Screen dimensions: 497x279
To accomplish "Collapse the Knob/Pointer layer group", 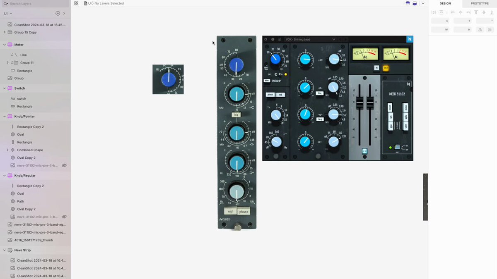I will (x=5, y=117).
